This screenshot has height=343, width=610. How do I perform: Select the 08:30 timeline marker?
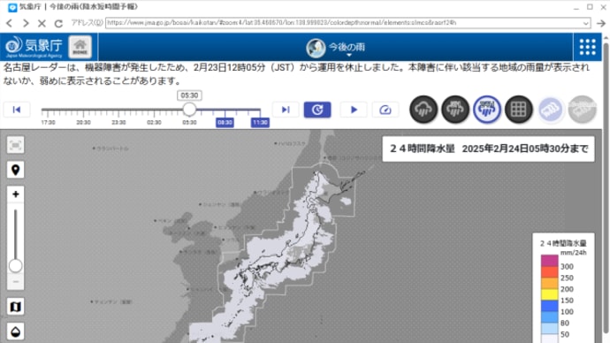pyautogui.click(x=225, y=123)
